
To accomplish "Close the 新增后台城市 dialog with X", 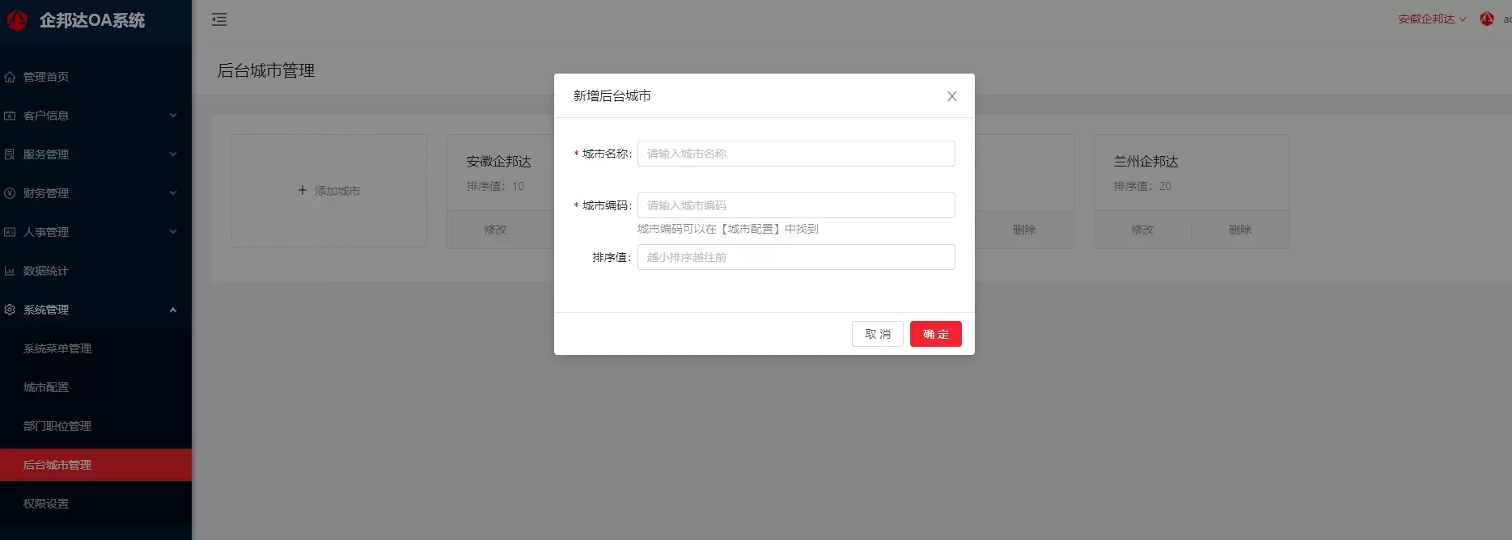I will [x=951, y=96].
